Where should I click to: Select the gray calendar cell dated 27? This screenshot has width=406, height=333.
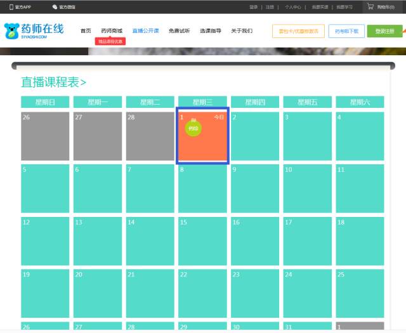click(x=98, y=136)
